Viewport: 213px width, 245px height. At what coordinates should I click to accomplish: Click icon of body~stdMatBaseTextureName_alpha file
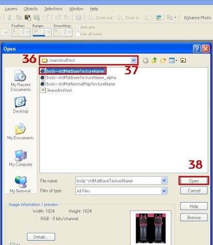point(43,77)
